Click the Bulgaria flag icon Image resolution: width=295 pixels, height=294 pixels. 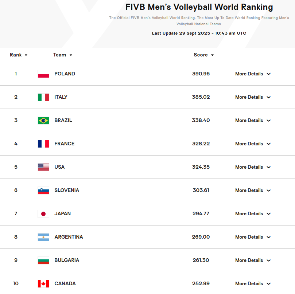[x=43, y=260]
